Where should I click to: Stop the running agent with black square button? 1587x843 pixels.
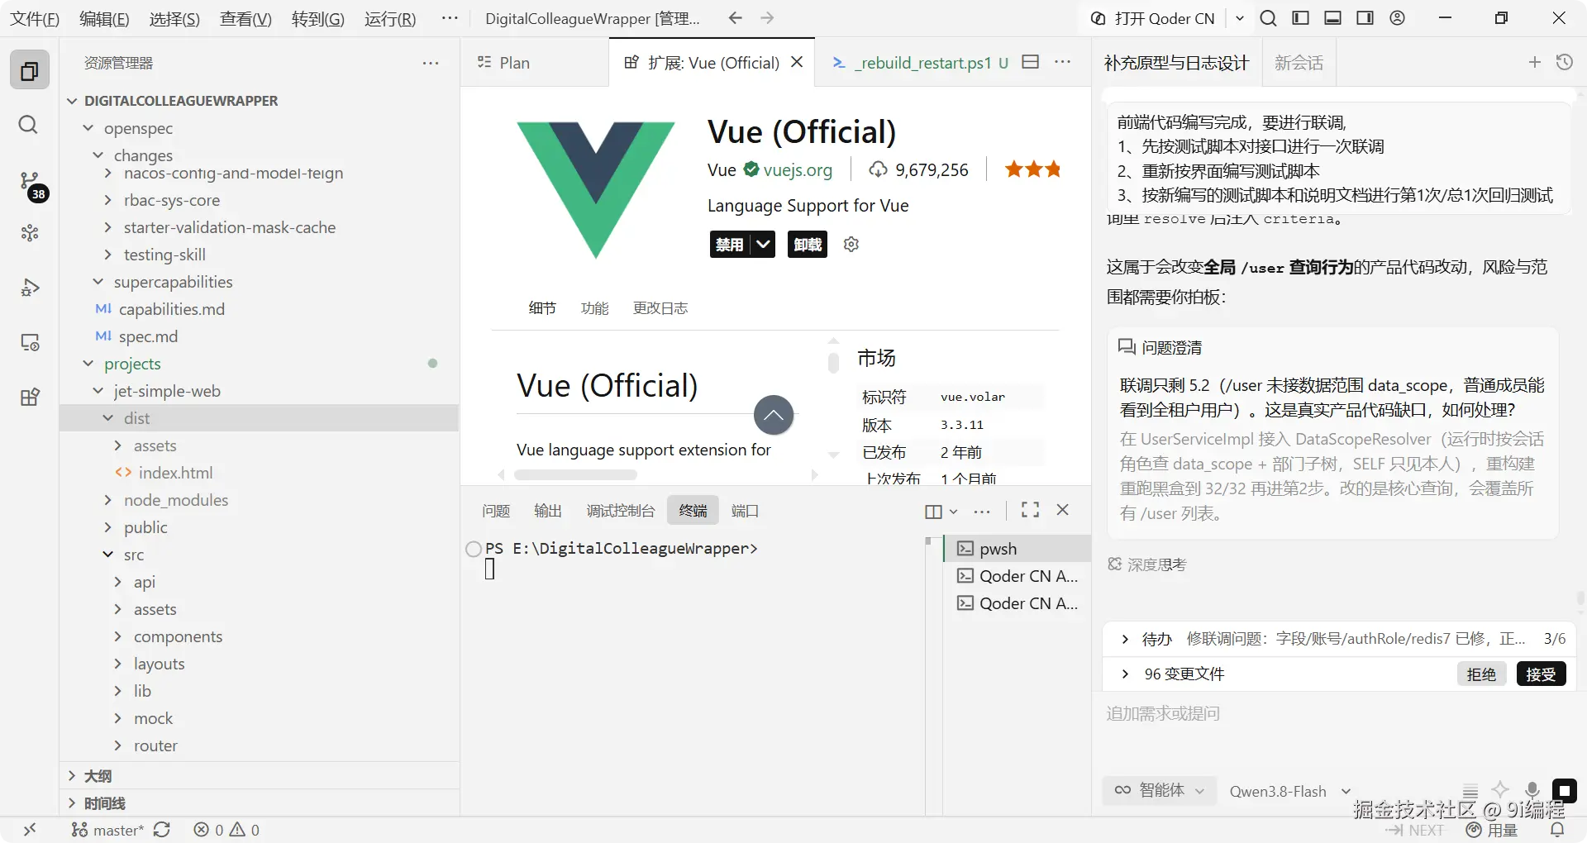[x=1564, y=791]
